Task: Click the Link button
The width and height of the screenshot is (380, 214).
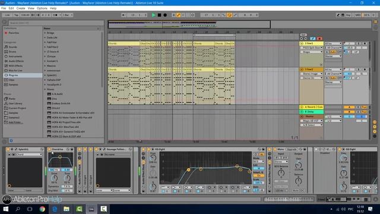Action: (x=7, y=15)
